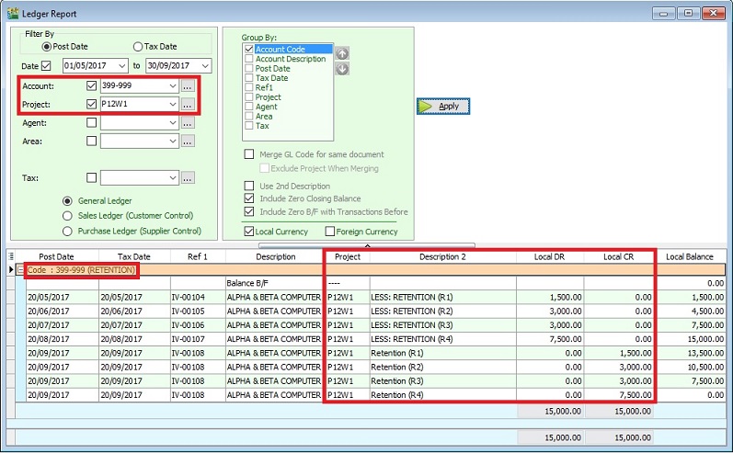Screen dimensions: 733x453
Task: Select the General Ledger radio option
Action: pos(67,201)
